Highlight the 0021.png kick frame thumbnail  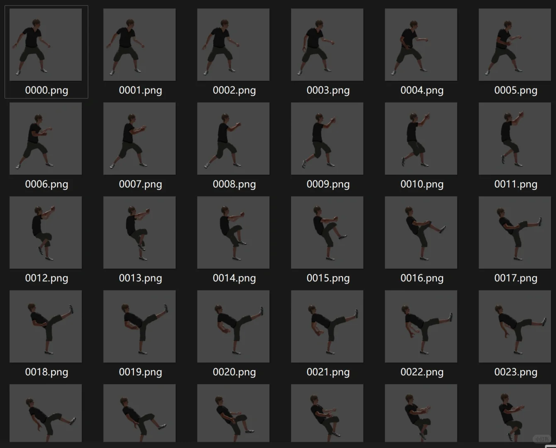pos(327,326)
